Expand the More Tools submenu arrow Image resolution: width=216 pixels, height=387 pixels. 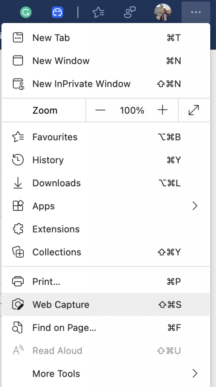[x=195, y=374]
